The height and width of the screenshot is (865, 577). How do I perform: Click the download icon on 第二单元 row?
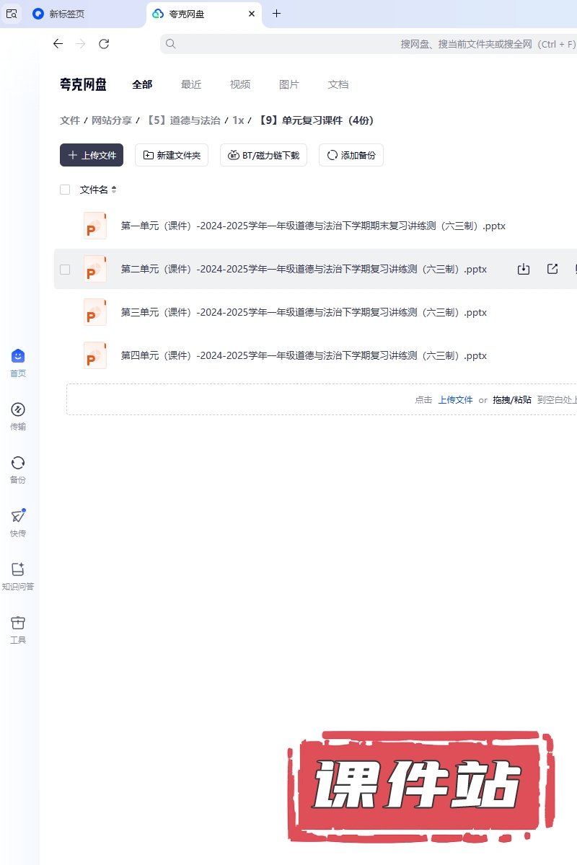point(524,269)
